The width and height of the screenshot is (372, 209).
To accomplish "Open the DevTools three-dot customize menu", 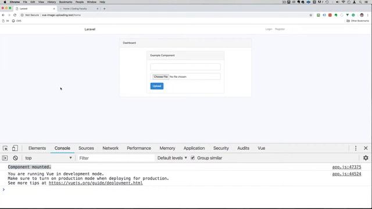I will point(356,148).
